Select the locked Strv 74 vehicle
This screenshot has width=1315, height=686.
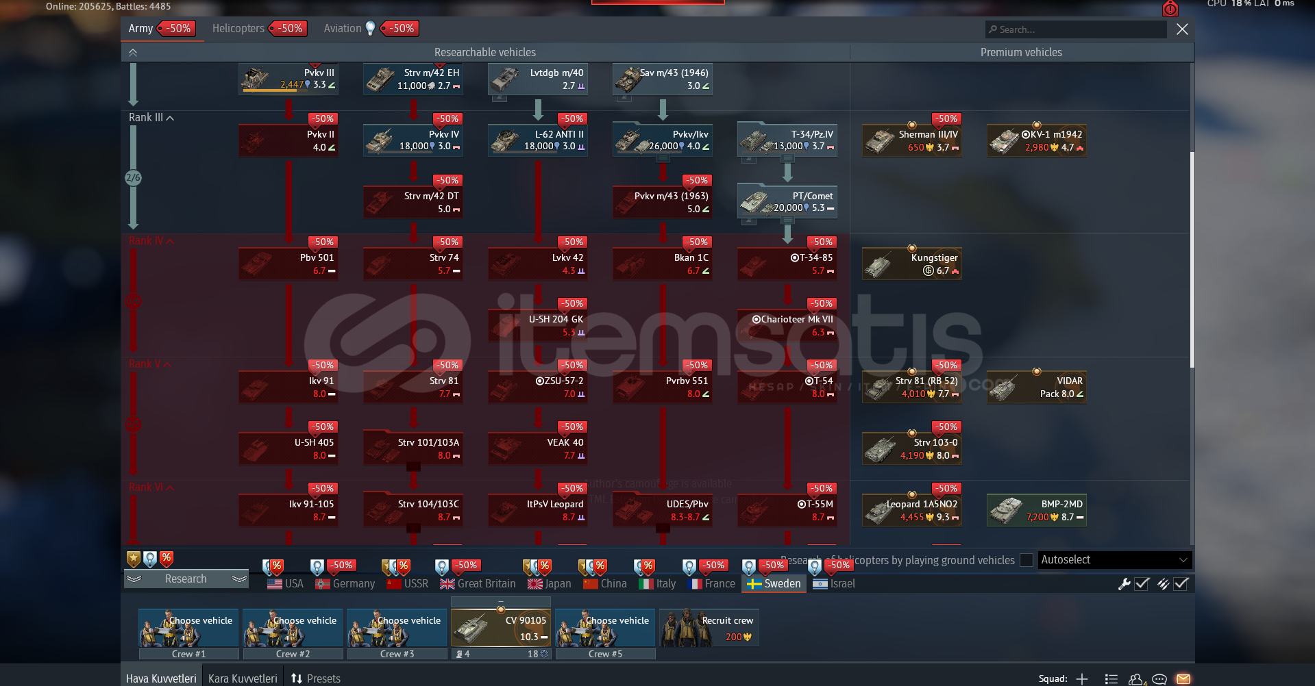pos(413,264)
